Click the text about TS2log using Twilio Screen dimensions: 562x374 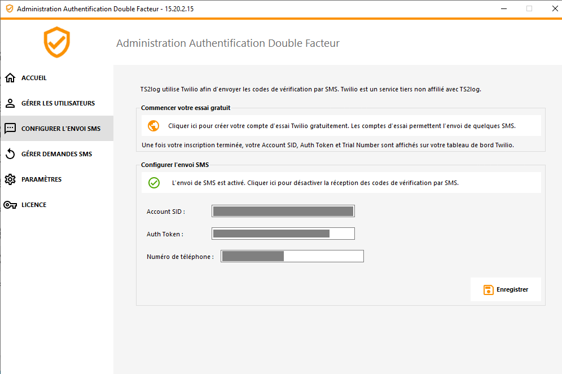311,89
